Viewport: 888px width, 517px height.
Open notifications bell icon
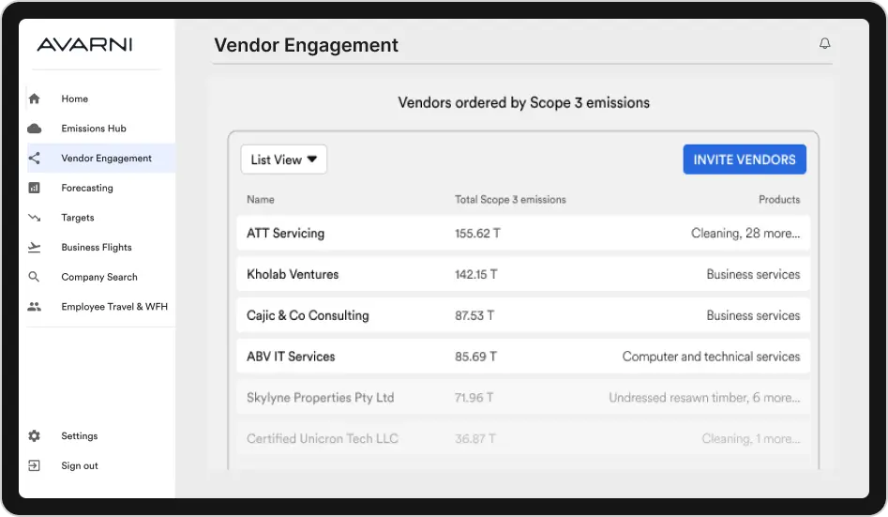[x=824, y=44]
